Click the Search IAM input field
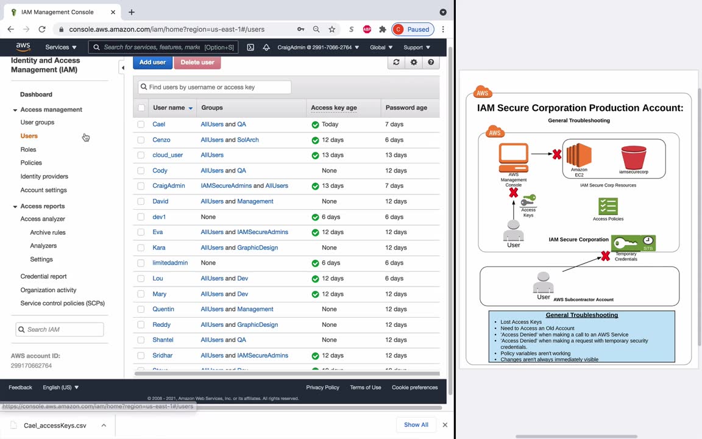 click(x=60, y=330)
